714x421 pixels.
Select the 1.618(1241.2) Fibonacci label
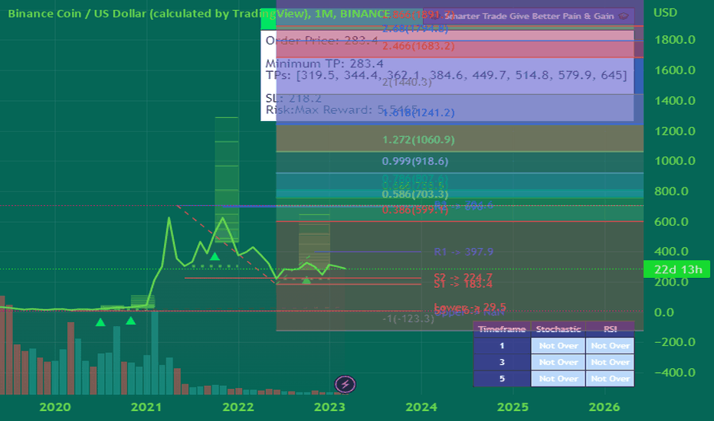tap(418, 113)
